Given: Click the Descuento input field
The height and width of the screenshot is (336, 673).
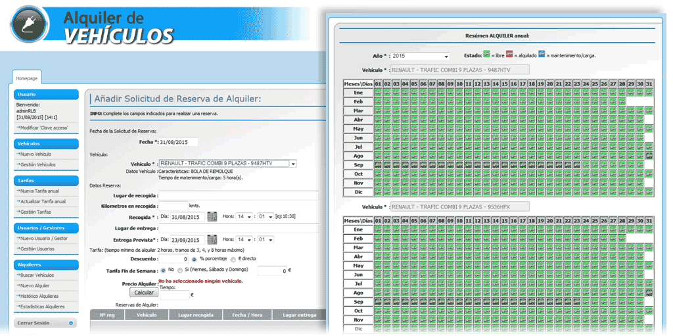Looking at the screenshot, I should tap(174, 259).
